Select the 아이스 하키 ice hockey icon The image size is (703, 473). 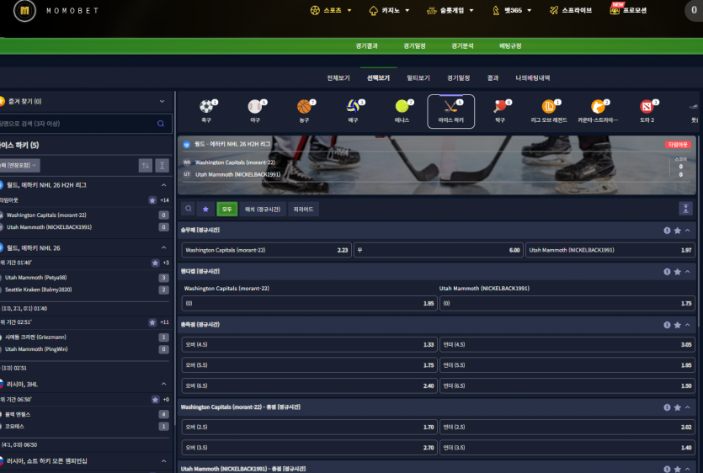point(451,111)
